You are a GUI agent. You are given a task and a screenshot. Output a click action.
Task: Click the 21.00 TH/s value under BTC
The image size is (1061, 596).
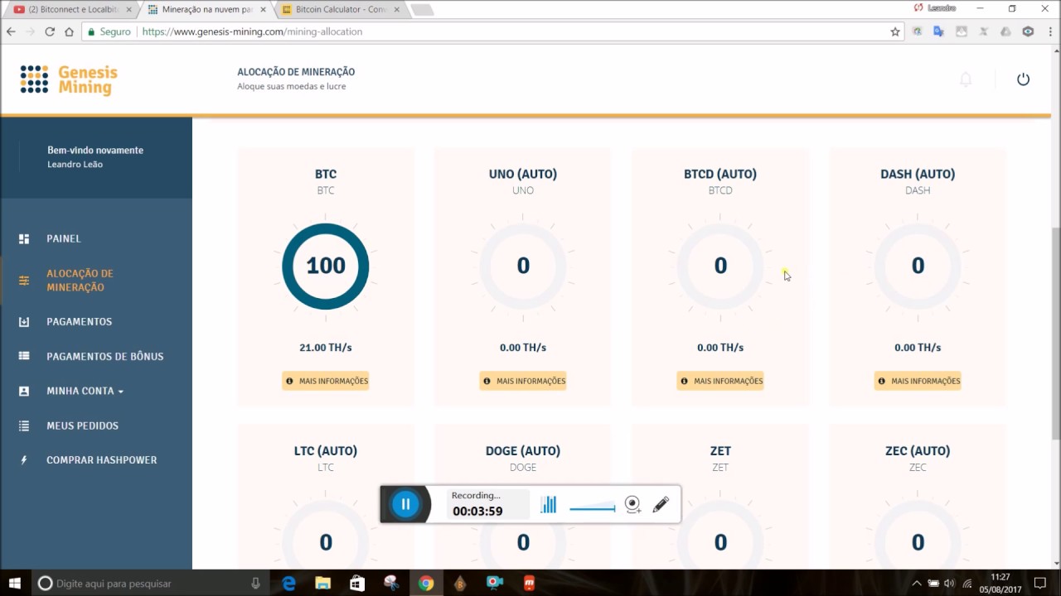(326, 348)
